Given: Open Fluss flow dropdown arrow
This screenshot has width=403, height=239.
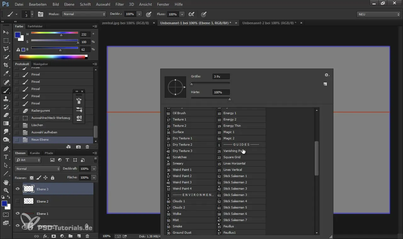Looking at the screenshot, I should tap(182, 14).
